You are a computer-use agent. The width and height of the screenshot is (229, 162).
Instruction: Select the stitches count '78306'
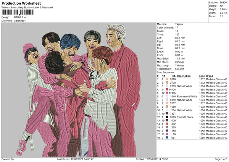coord(223,3)
